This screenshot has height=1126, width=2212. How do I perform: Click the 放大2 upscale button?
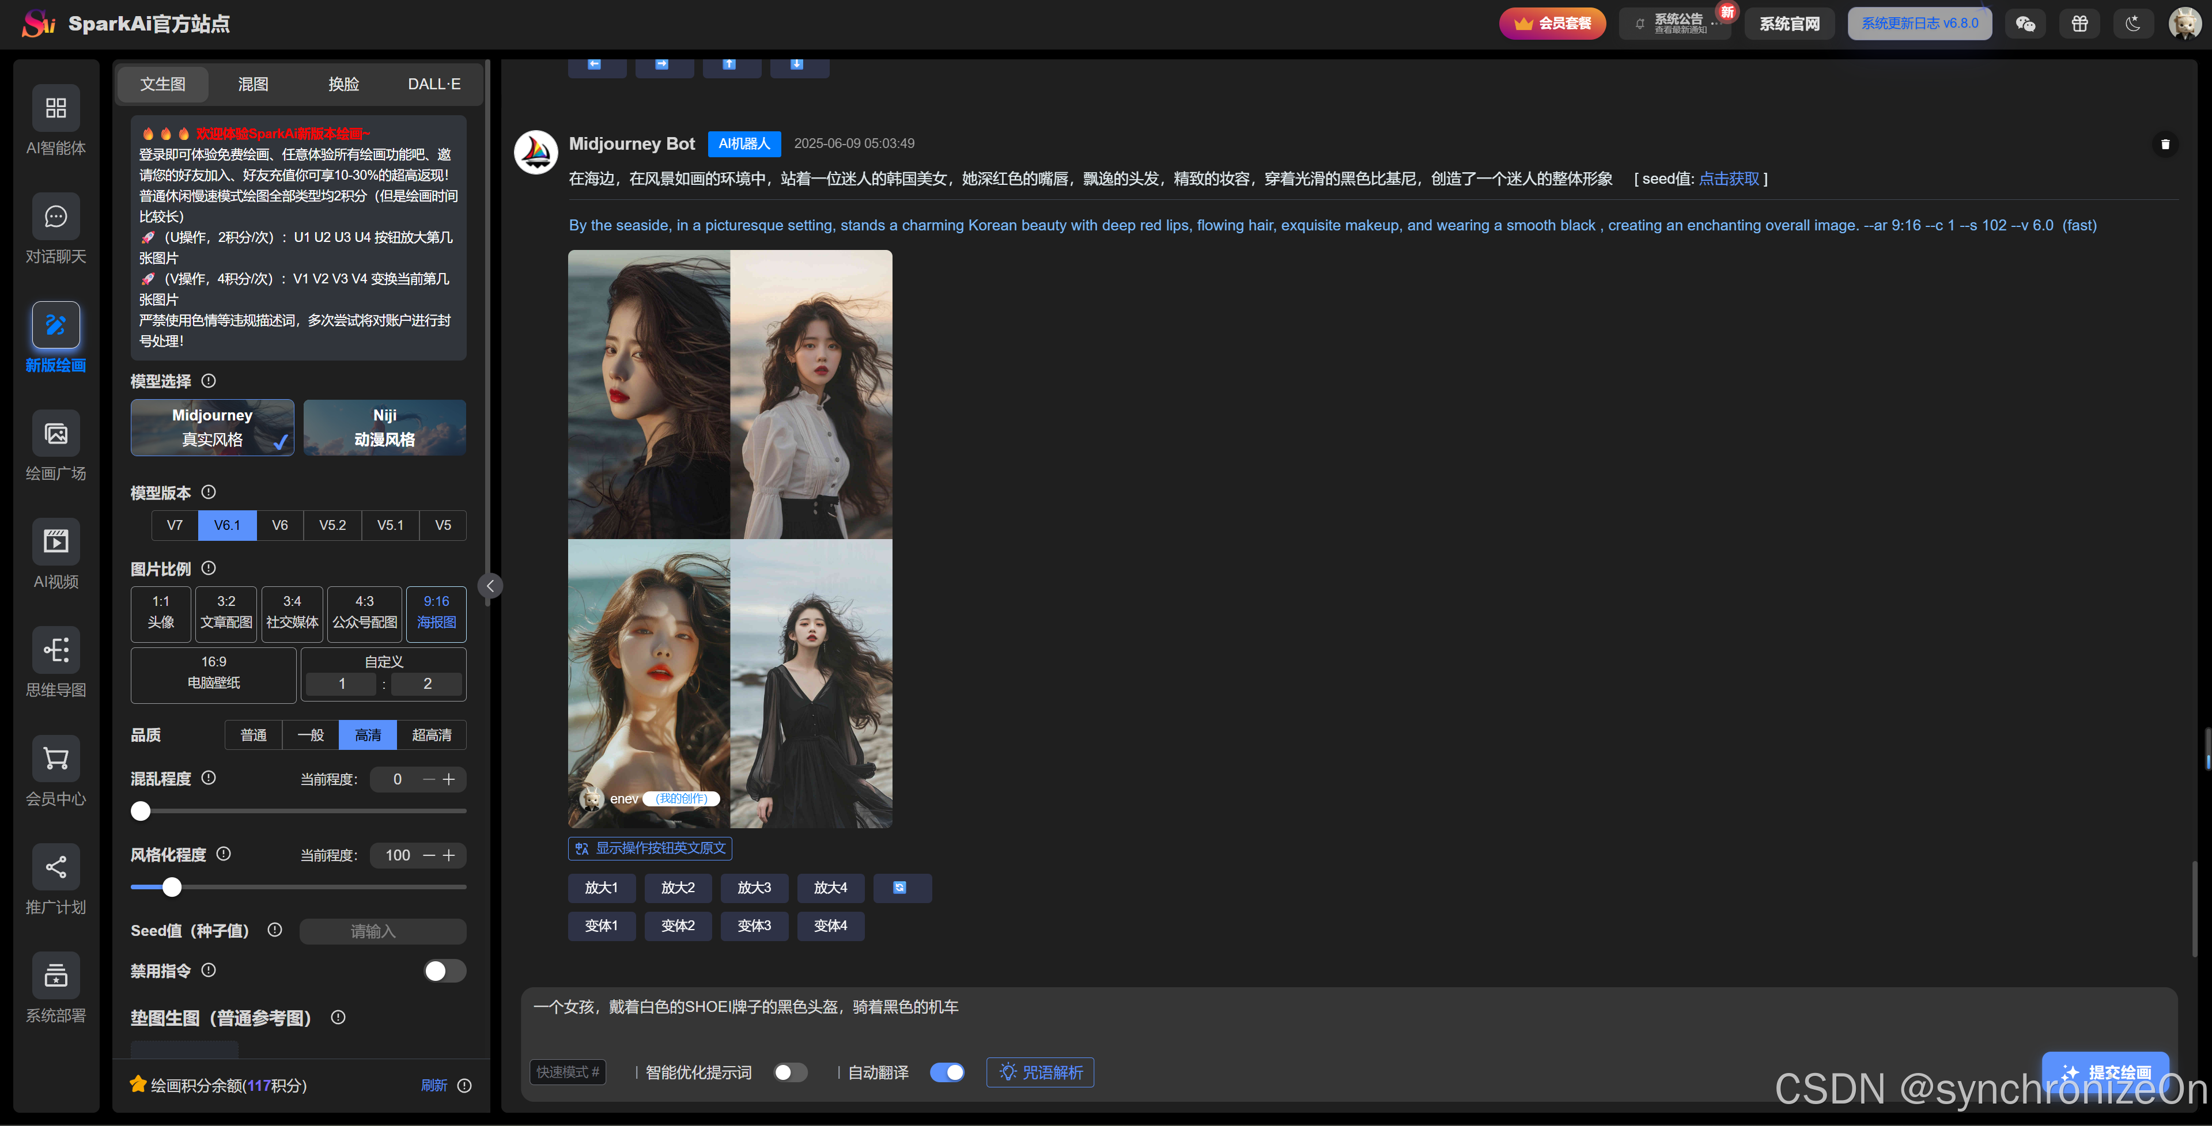point(678,888)
